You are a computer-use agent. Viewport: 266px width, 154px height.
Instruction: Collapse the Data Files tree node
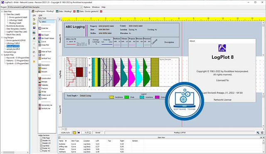pos(2,12)
